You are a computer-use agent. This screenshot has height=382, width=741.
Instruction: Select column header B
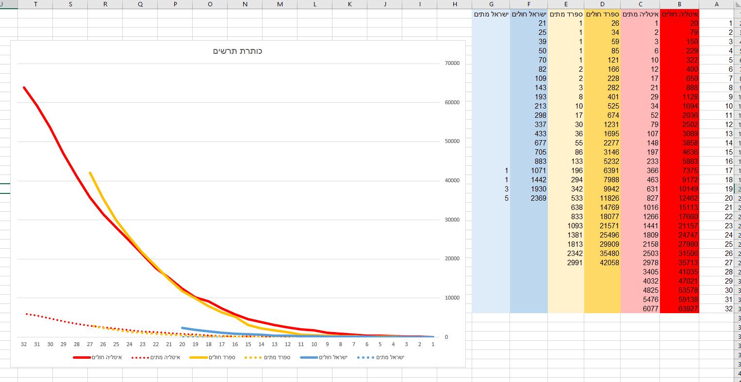679,4
